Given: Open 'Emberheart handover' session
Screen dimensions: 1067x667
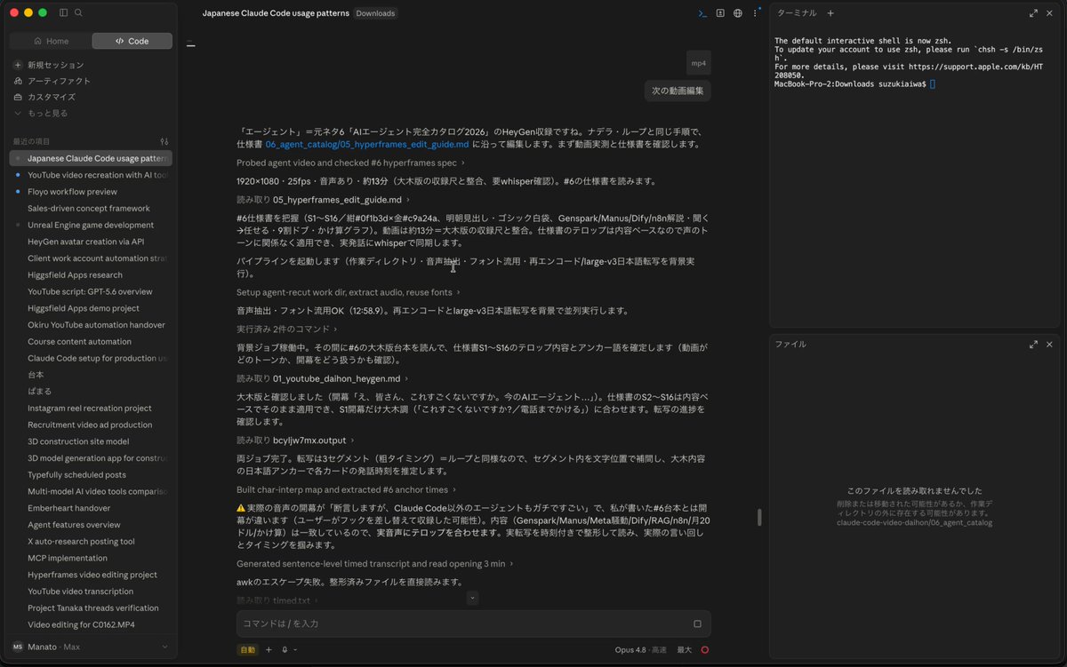Looking at the screenshot, I should coord(91,508).
